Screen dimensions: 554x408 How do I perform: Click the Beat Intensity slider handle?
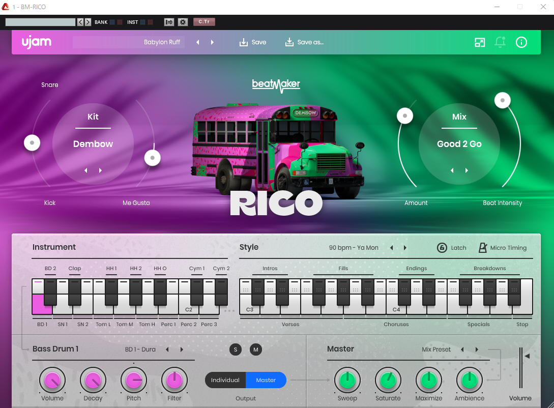[503, 101]
